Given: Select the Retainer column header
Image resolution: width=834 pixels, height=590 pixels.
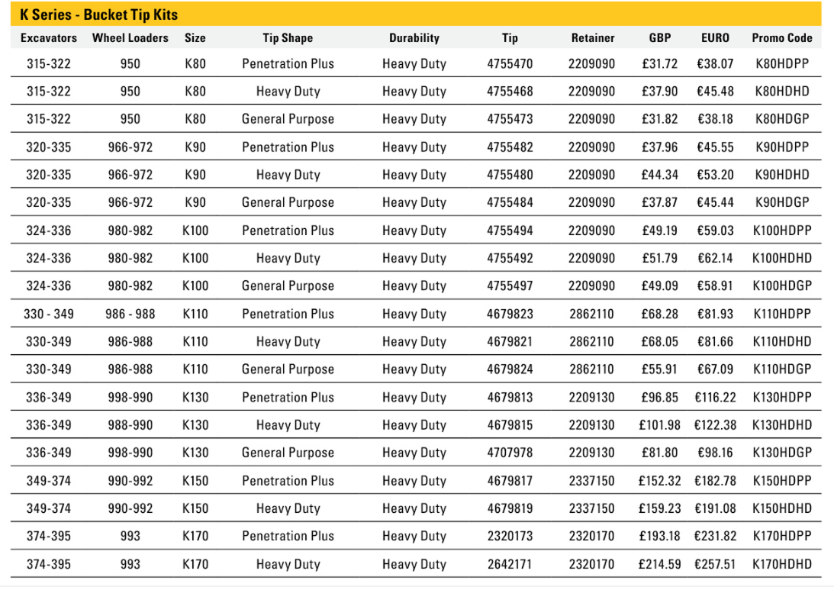Looking at the screenshot, I should tap(592, 37).
